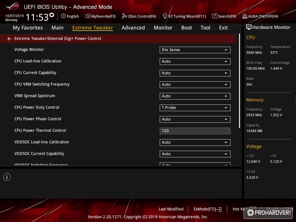Viewport: 296px width, 222px height.
Task: Select the Extreme Tweaker tab
Action: (92, 28)
